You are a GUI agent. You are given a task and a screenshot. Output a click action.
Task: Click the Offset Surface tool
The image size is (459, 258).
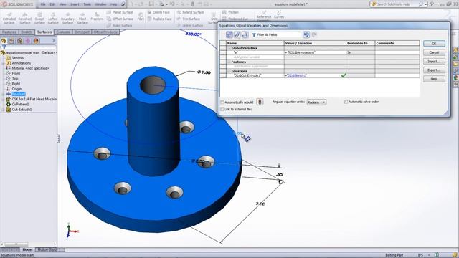coord(120,19)
